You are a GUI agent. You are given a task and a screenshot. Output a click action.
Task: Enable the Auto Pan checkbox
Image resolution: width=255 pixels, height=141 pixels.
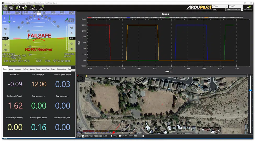120,136
